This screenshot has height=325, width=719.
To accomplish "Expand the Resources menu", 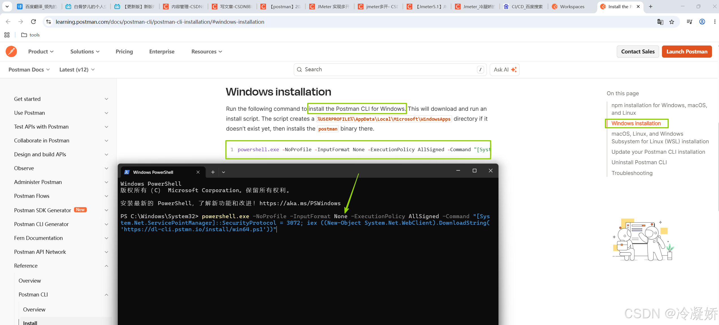I will [207, 51].
